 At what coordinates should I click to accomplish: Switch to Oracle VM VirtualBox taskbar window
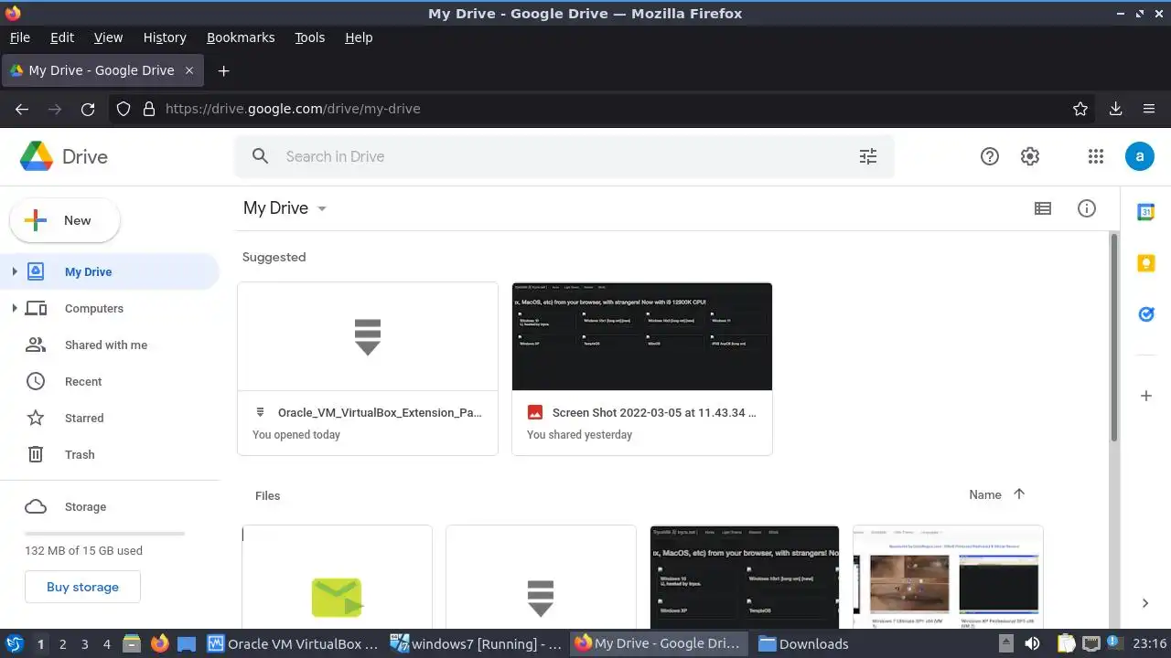click(x=293, y=643)
